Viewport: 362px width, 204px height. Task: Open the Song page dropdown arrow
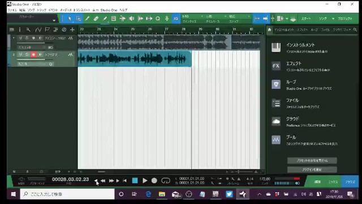click(333, 19)
